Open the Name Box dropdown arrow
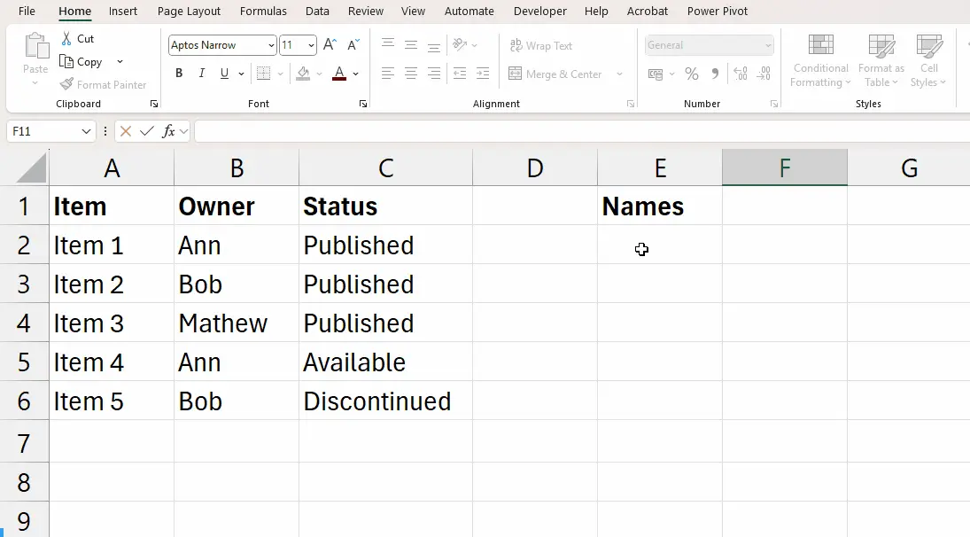 click(86, 131)
